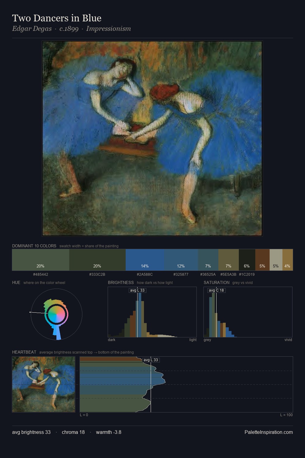305x458 pixels.
Task: Select the 12% swatch labeled #325877
Action: click(x=181, y=260)
